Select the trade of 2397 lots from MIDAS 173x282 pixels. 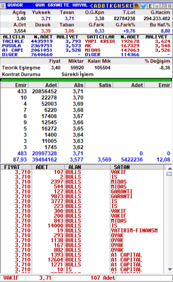82,182
